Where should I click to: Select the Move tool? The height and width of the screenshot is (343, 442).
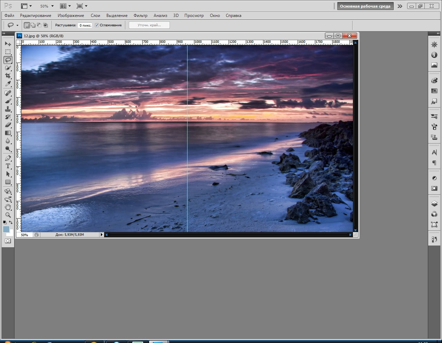(8, 44)
